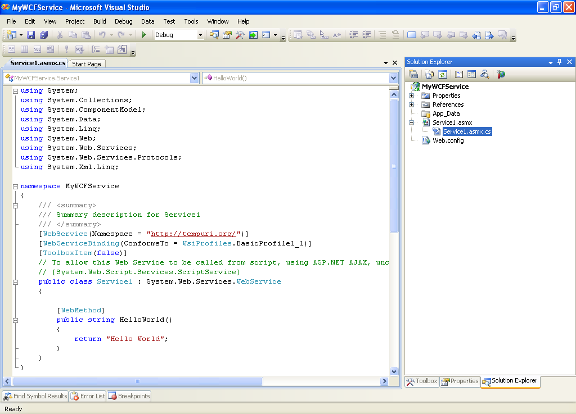The image size is (576, 414).
Task: Click the Save All toolbar icon
Action: 44,35
